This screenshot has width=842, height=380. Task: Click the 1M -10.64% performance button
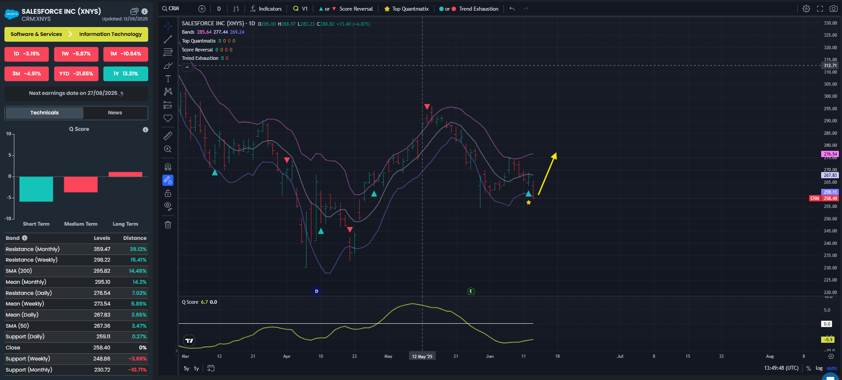tap(126, 54)
